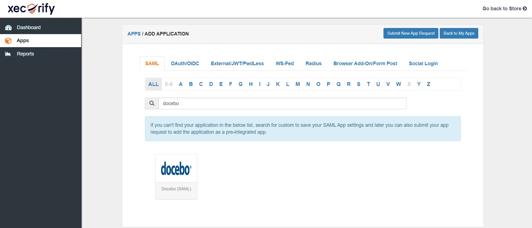
Task: Open Reports in the sidebar
Action: (x=41, y=54)
